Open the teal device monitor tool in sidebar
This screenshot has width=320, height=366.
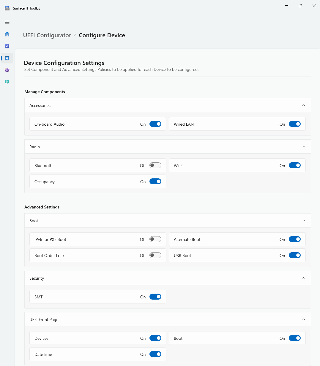coord(7,82)
